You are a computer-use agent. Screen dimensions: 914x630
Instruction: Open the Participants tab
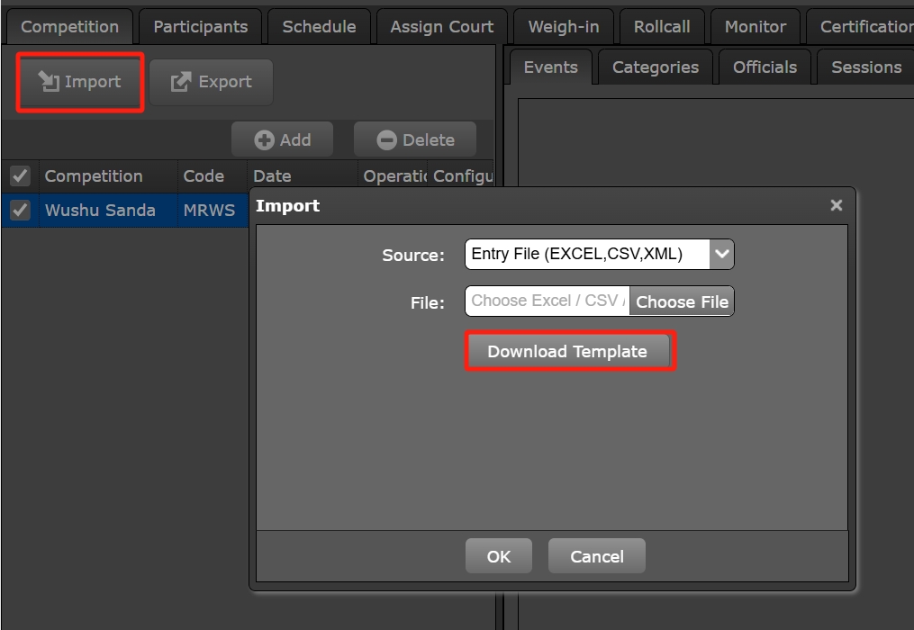tap(200, 26)
